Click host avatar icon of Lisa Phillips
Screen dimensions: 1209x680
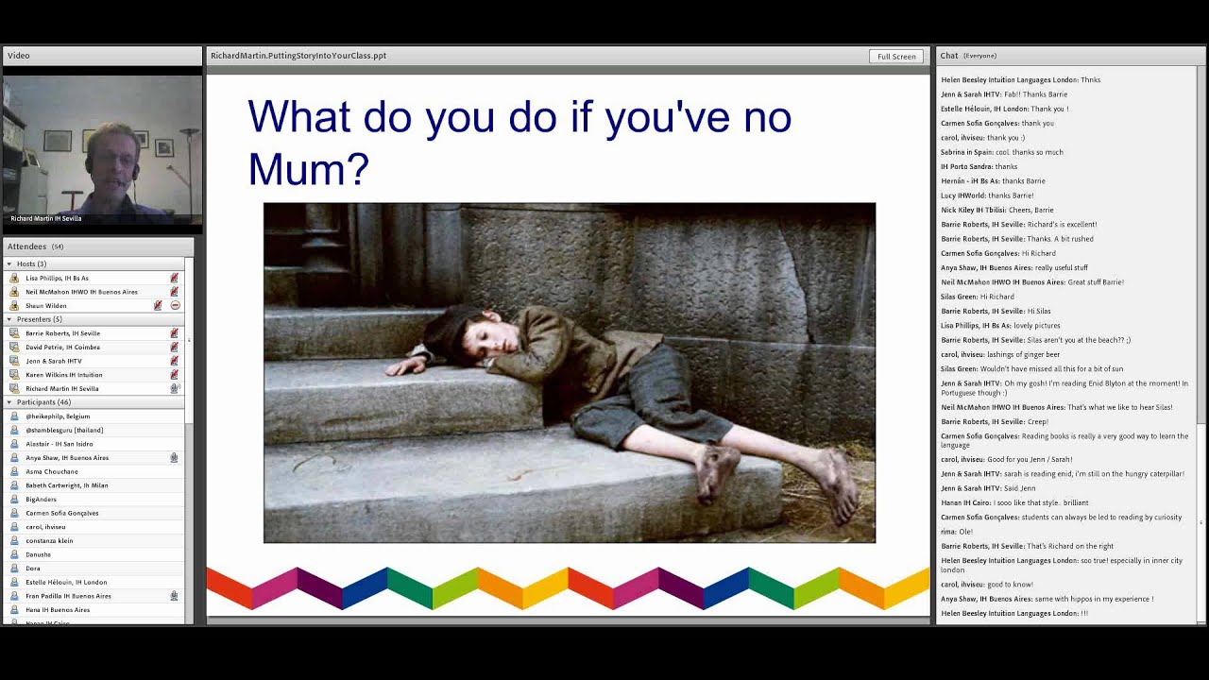(14, 279)
